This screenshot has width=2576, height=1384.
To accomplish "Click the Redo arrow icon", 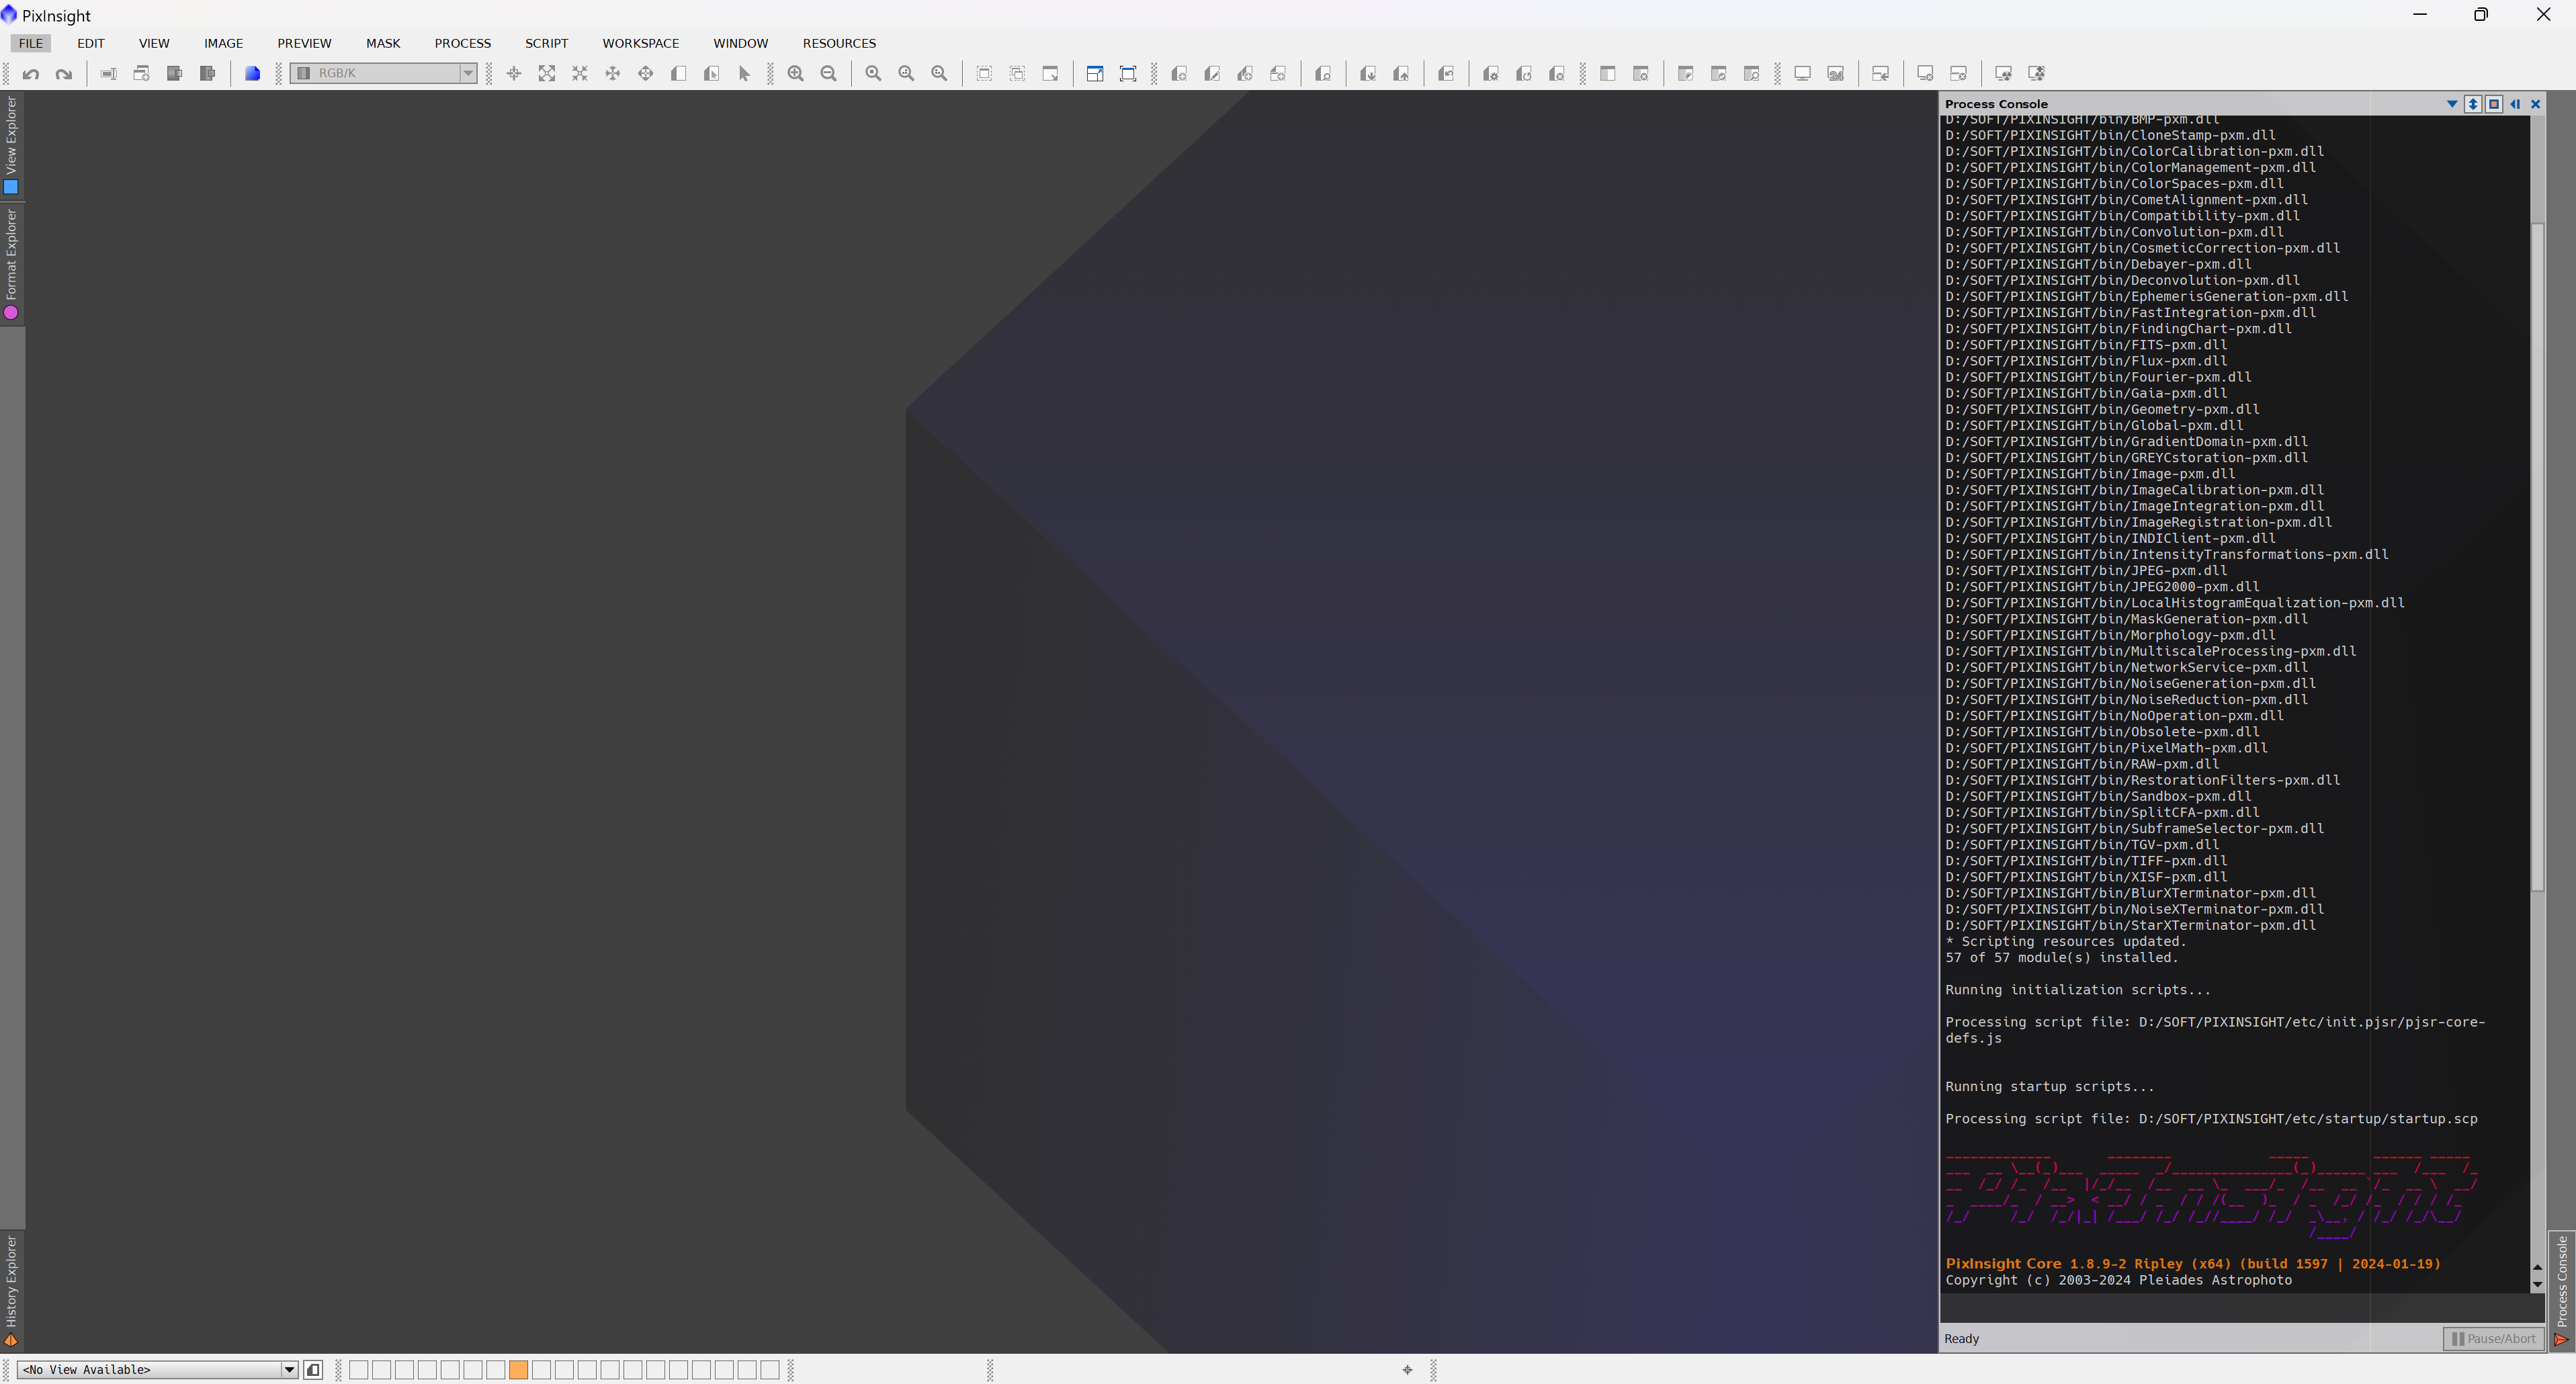I will [64, 74].
